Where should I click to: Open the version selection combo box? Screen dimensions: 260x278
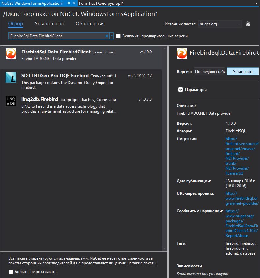[x=209, y=72]
